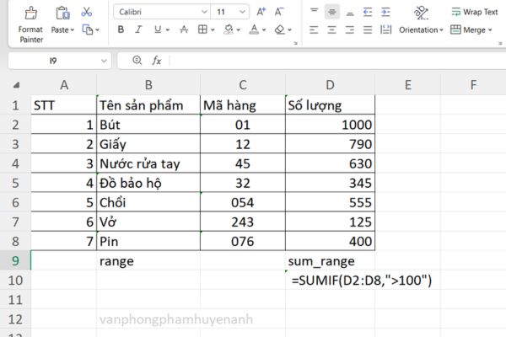
Task: Select cell with code 054
Action: 243,202
